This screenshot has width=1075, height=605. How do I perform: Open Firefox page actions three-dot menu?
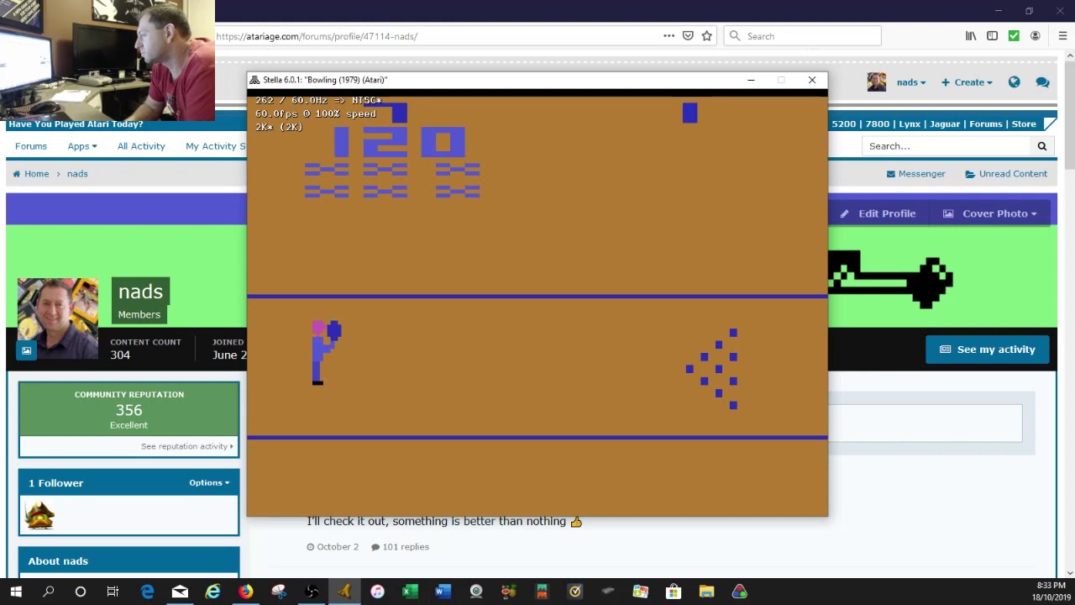tap(669, 36)
